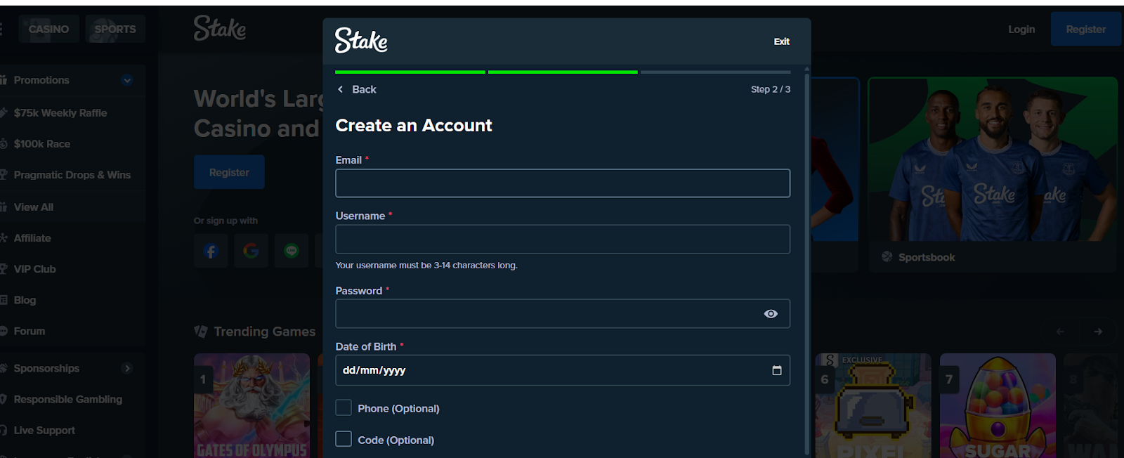Expand the Sponsorships chevron arrow
The width and height of the screenshot is (1124, 458).
coord(127,368)
